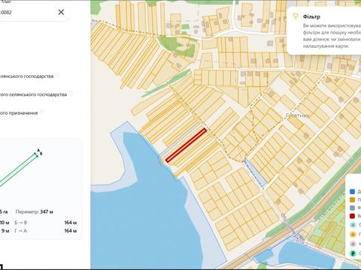Click the narrow blue parcel beside dotted road
The height and width of the screenshot is (270, 361).
[x=255, y=173]
